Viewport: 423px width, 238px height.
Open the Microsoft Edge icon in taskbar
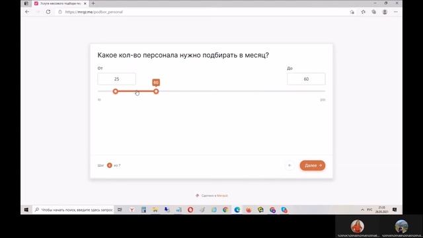(237, 210)
